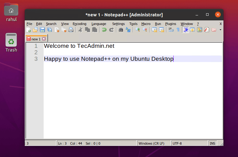Close the new 1 tab

click(44, 39)
